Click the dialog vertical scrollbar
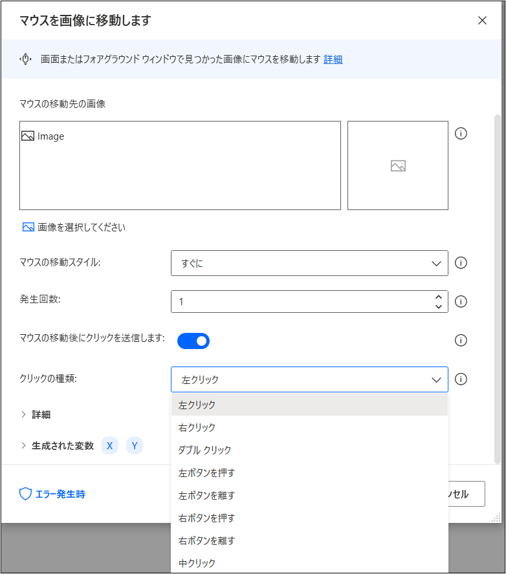The image size is (506, 574). click(x=497, y=289)
